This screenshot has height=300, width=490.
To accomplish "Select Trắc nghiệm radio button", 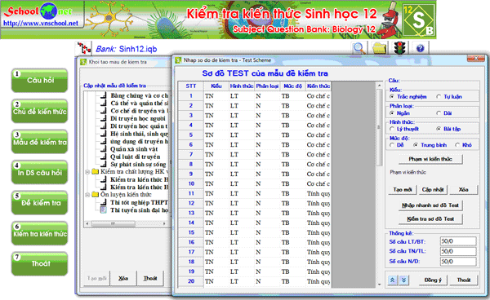I will coord(392,97).
